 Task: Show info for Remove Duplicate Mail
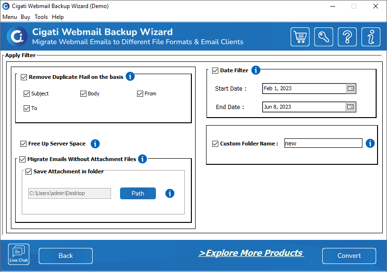pos(130,76)
